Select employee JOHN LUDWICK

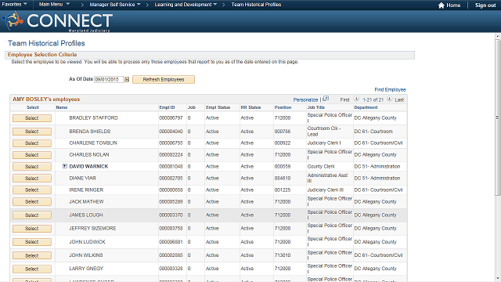pyautogui.click(x=32, y=242)
